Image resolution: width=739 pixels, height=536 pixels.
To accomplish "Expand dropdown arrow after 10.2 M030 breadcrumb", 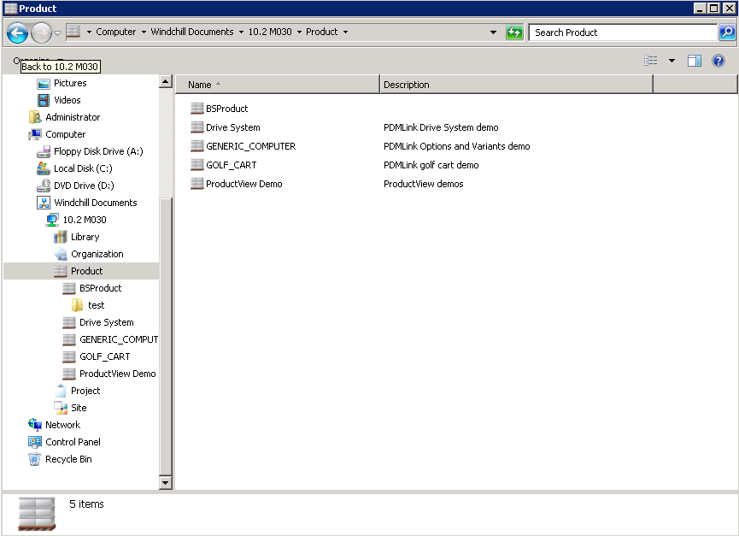I will pos(299,32).
